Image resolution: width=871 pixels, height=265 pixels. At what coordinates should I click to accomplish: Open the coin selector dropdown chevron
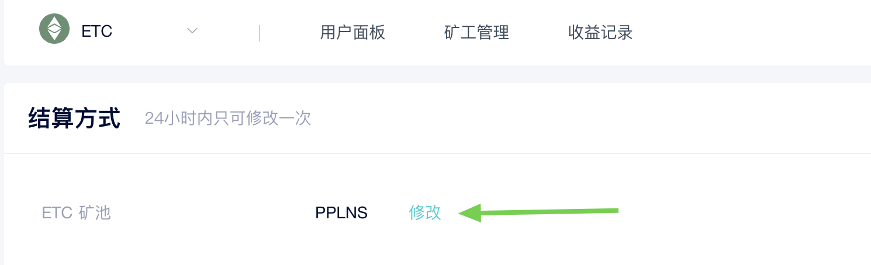click(x=192, y=31)
